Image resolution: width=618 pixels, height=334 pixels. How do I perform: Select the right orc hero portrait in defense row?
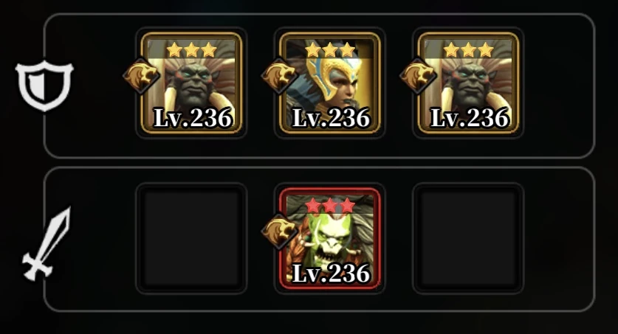pos(468,83)
